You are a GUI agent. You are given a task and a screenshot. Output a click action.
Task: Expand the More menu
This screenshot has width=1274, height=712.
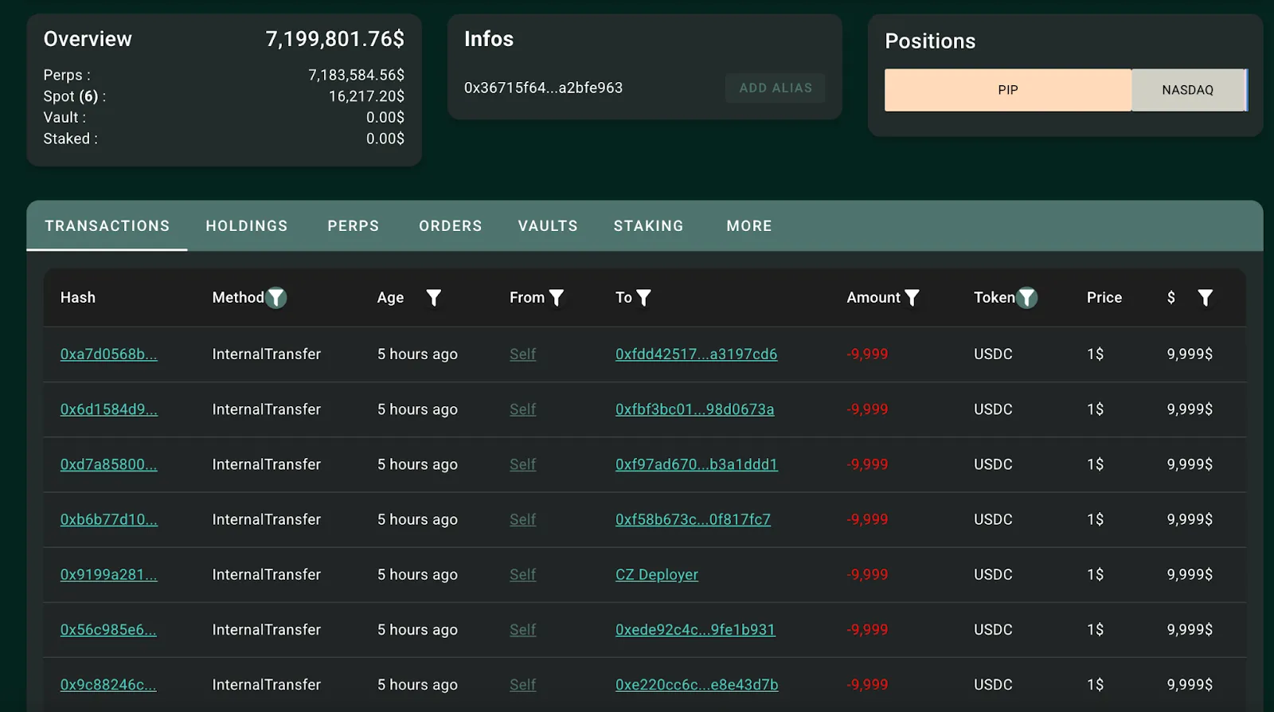click(x=749, y=226)
